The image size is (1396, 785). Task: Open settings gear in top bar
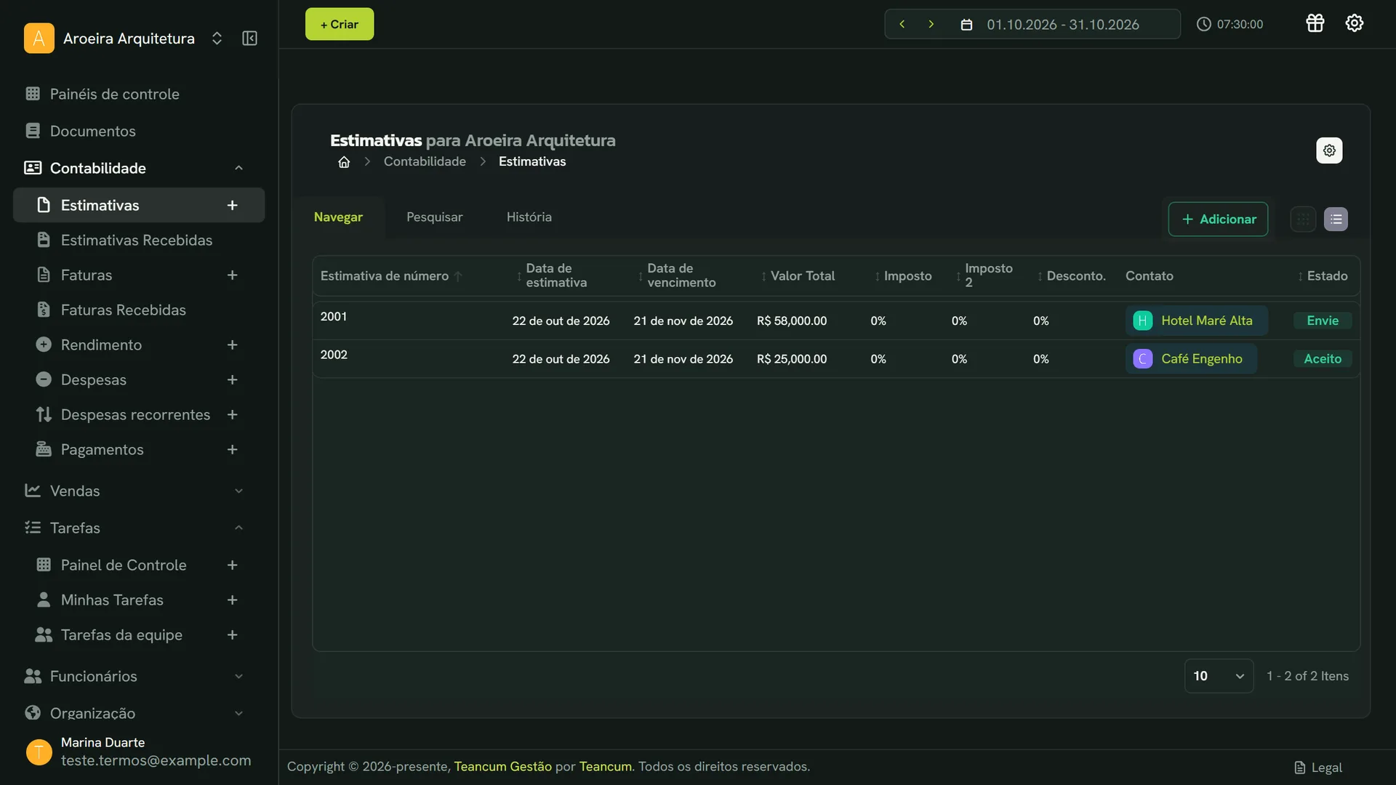click(x=1354, y=23)
